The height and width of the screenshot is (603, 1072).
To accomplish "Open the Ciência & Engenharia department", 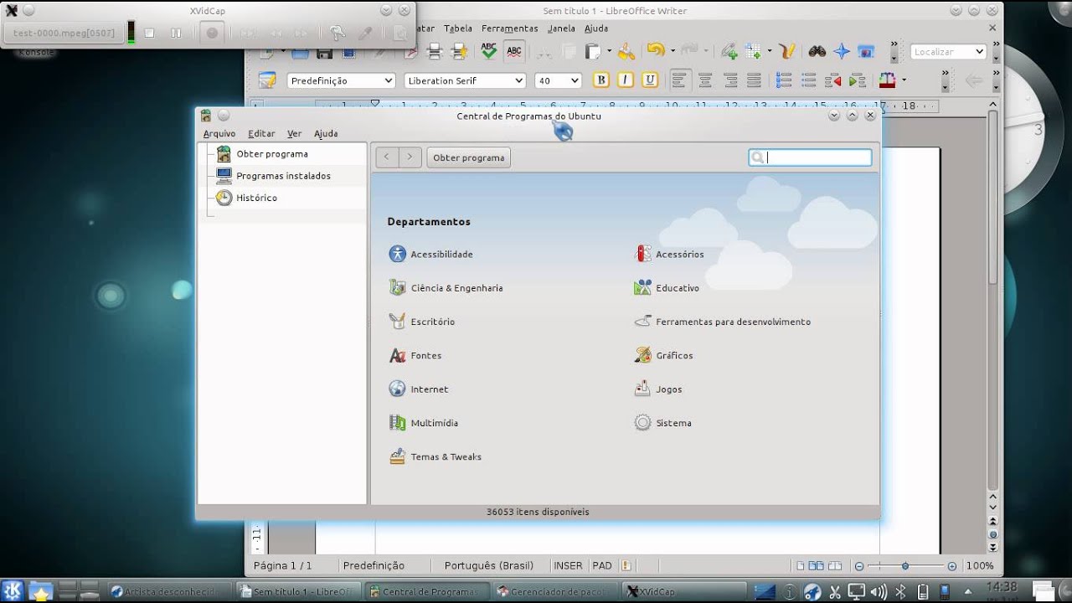I will 446,288.
